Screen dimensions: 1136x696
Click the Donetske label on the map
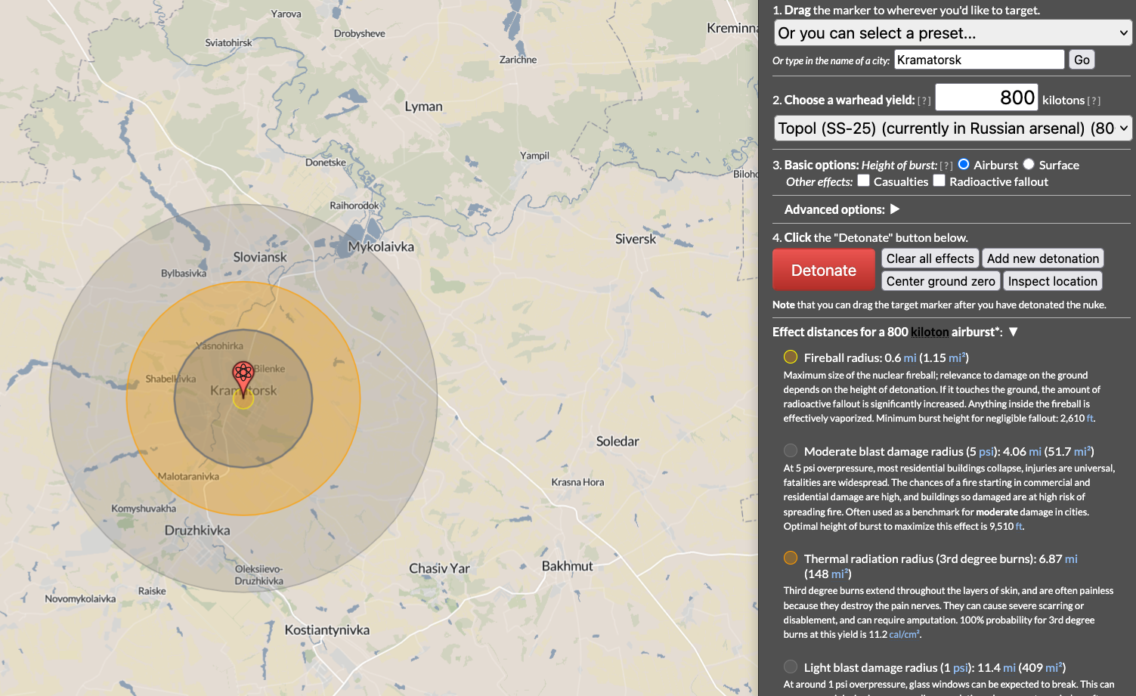point(326,162)
